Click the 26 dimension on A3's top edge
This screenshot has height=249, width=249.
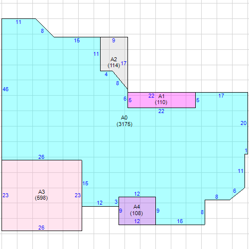pyautogui.click(x=41, y=157)
